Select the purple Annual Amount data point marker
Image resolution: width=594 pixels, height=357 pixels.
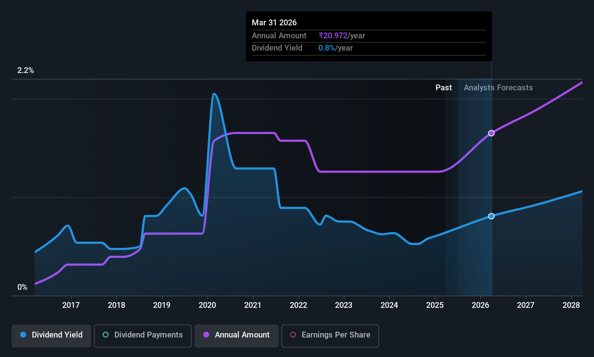[491, 133]
